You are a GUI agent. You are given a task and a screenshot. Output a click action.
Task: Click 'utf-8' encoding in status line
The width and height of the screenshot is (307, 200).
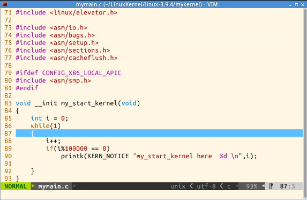pos(206,186)
